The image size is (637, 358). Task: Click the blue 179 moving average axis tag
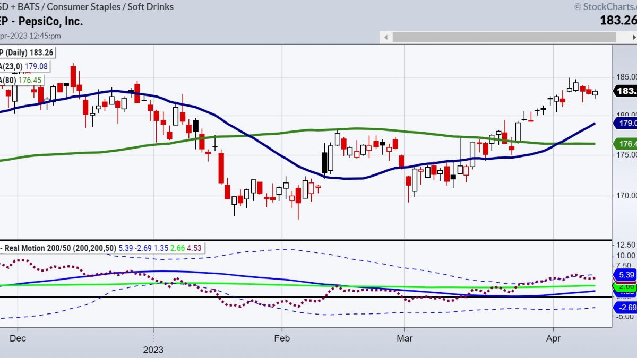tap(625, 123)
